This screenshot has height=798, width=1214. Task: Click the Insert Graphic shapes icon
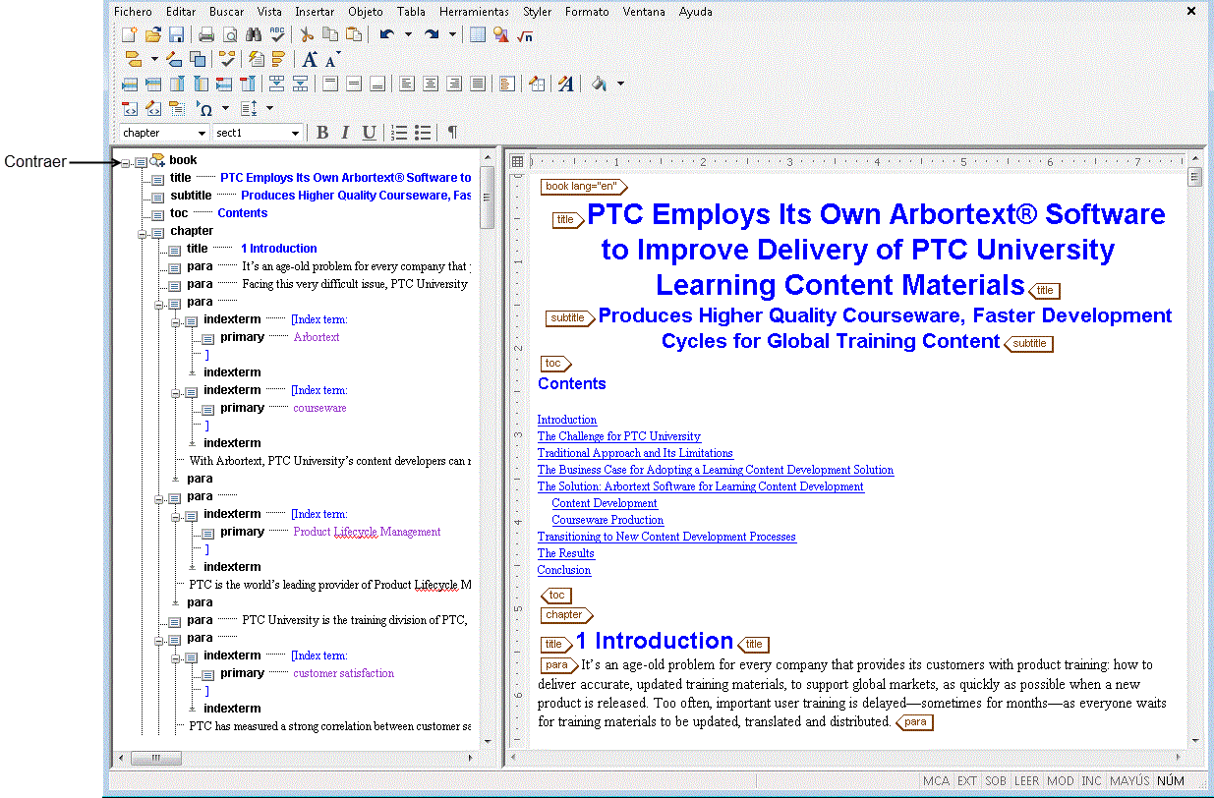(x=501, y=35)
